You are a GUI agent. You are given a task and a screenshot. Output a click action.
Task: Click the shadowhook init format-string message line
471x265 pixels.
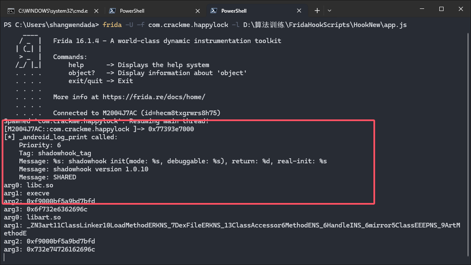point(173,161)
